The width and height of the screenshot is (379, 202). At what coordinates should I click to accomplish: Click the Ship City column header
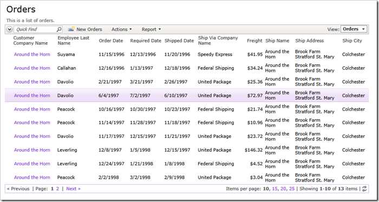click(352, 41)
